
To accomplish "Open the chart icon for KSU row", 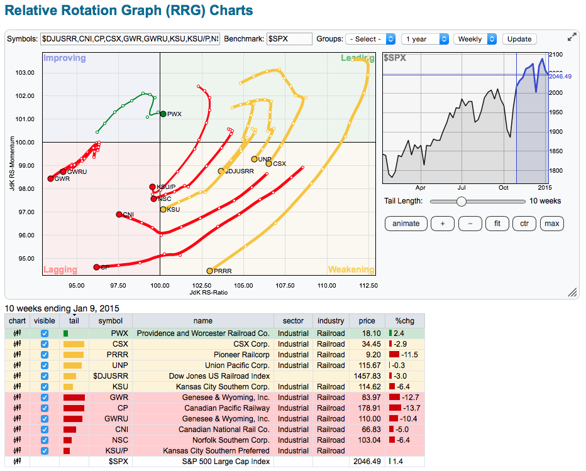I will point(17,387).
